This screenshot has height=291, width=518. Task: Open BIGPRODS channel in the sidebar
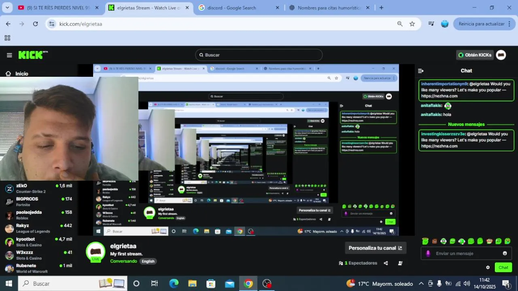[38, 202]
